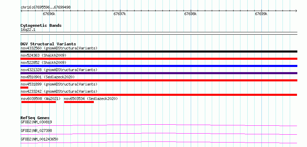The height and width of the screenshot is (147, 307).
Task: Click the black bar for nsv4332560
Action: click(159, 52)
